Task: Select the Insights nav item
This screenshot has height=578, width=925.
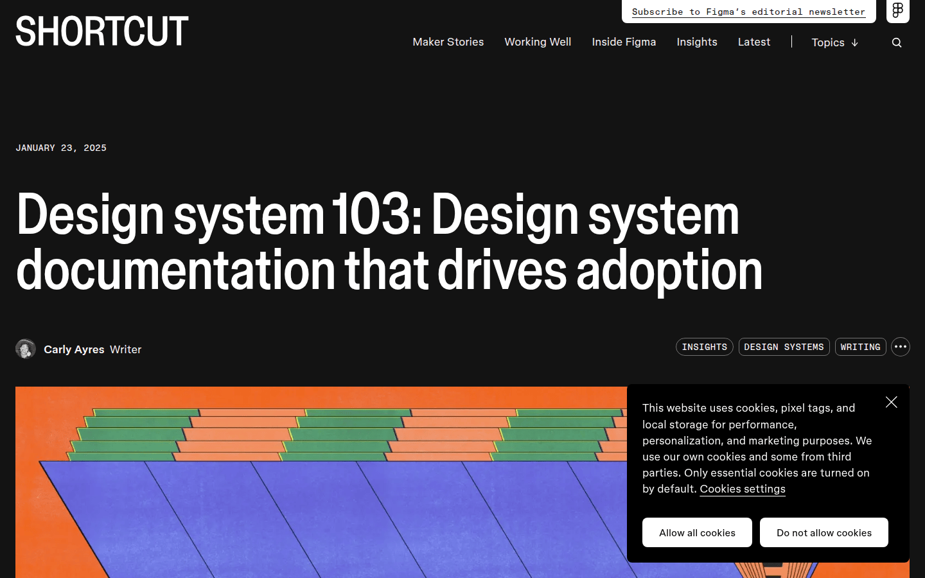Action: 697,42
